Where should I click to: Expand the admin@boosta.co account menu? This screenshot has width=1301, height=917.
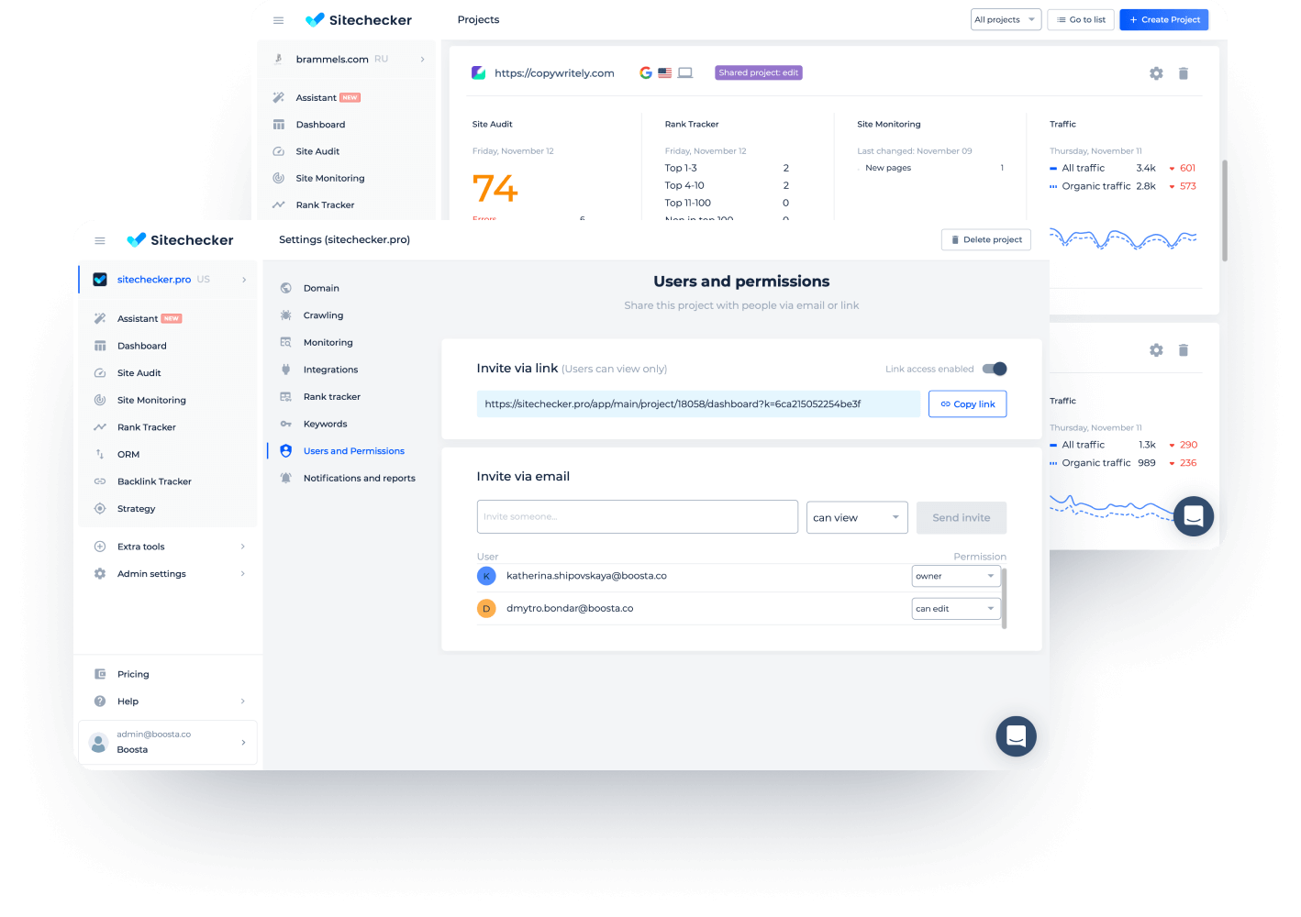[243, 742]
